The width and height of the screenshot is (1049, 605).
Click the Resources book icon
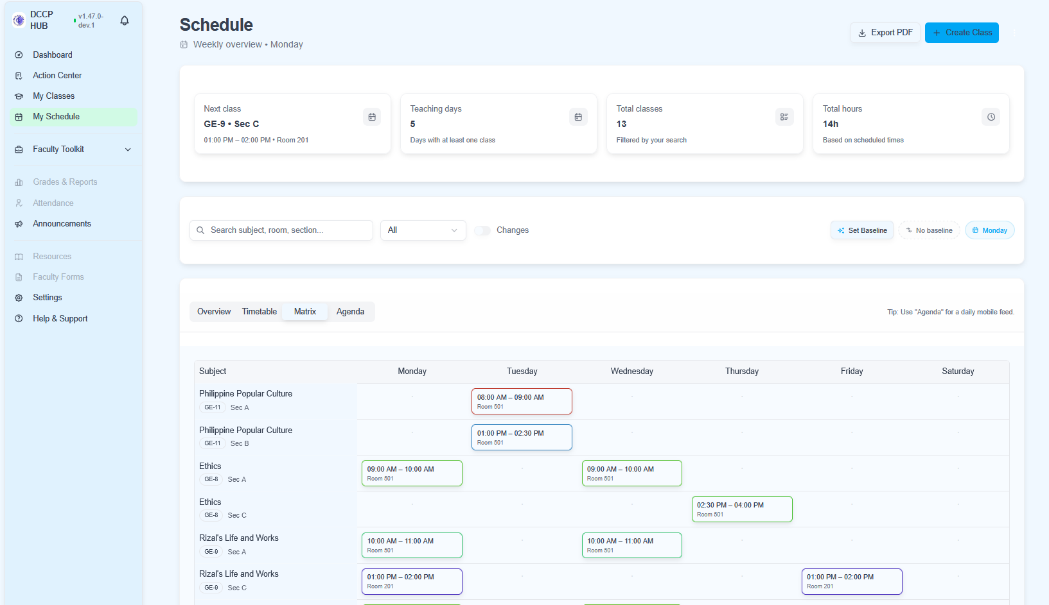pos(19,257)
